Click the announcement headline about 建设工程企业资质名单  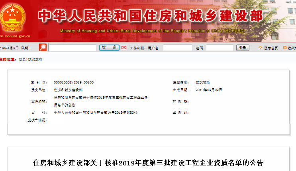pyautogui.click(x=148, y=163)
